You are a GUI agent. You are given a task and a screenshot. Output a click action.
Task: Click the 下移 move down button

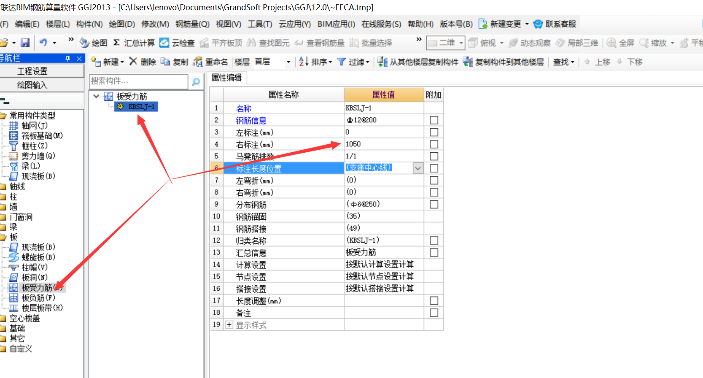[x=630, y=62]
